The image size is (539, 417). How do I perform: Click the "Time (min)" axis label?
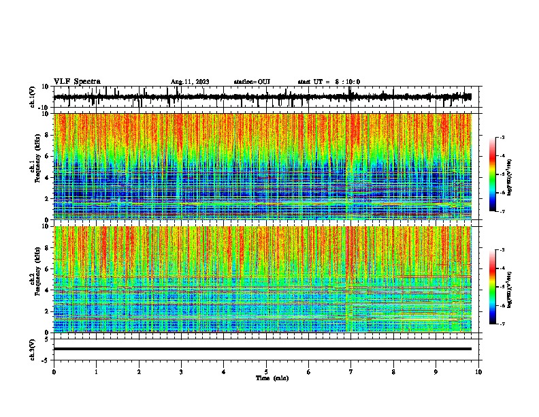pos(272,378)
